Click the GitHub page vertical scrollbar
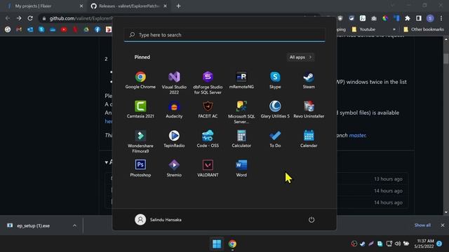 point(446,59)
